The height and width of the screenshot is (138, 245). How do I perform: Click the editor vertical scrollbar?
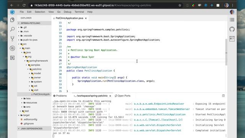tap(226, 52)
